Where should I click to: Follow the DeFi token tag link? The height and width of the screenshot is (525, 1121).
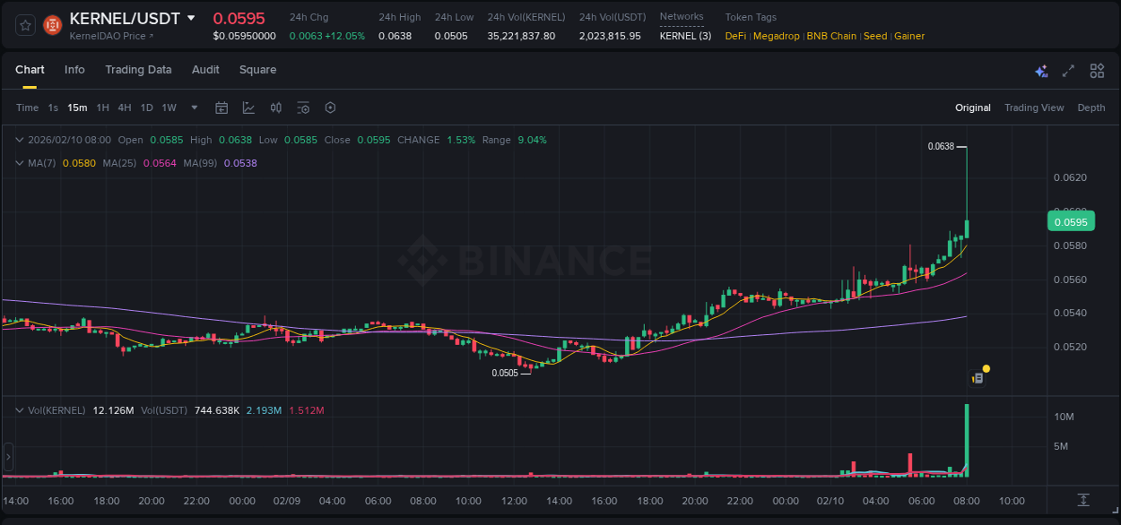(x=734, y=36)
